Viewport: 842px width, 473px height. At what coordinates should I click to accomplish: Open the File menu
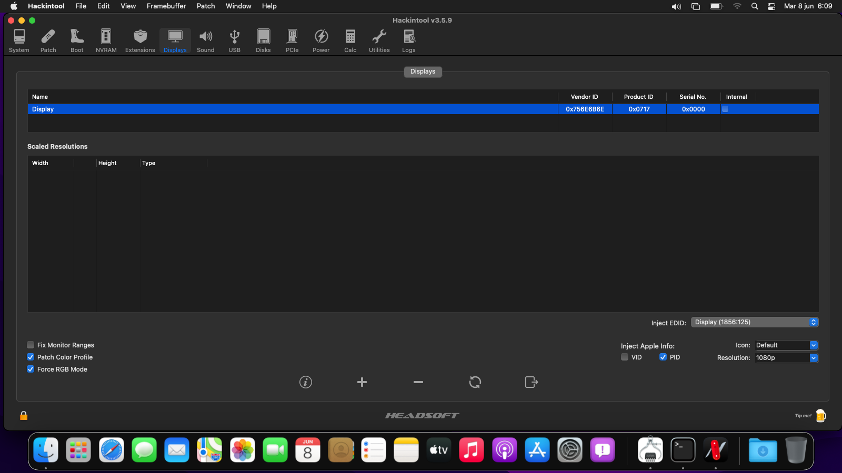click(81, 6)
